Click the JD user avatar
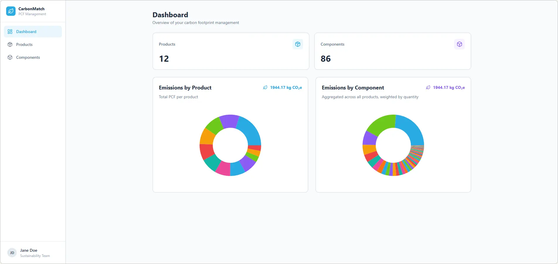558x264 pixels. [12, 253]
